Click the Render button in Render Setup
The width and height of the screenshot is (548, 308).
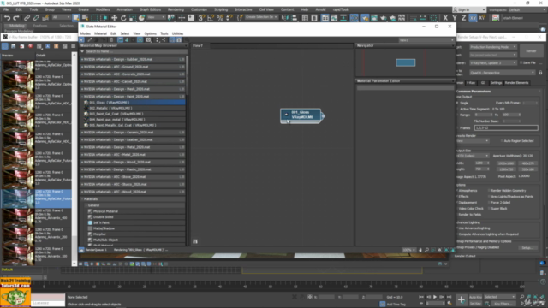pyautogui.click(x=531, y=51)
